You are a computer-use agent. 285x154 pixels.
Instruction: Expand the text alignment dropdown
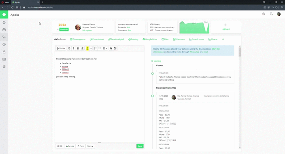pos(105,48)
